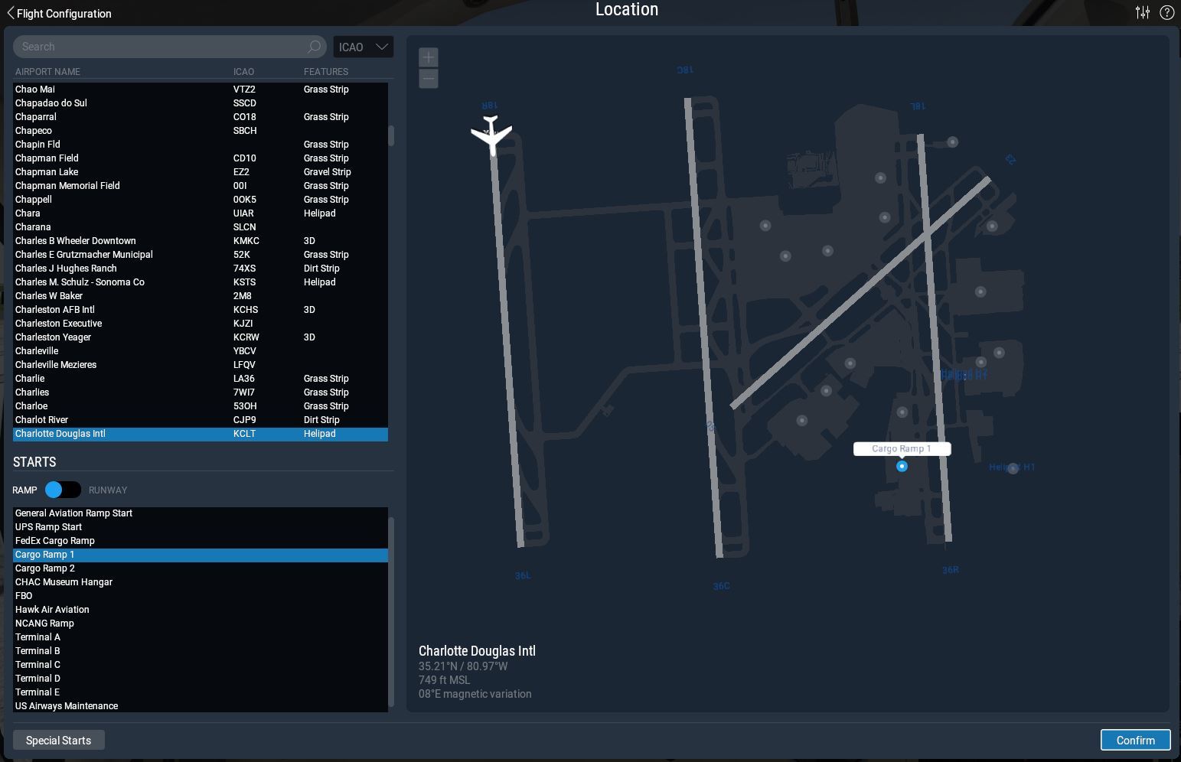Switch the start type toggle to RUNWAY
This screenshot has height=762, width=1181.
coord(70,490)
